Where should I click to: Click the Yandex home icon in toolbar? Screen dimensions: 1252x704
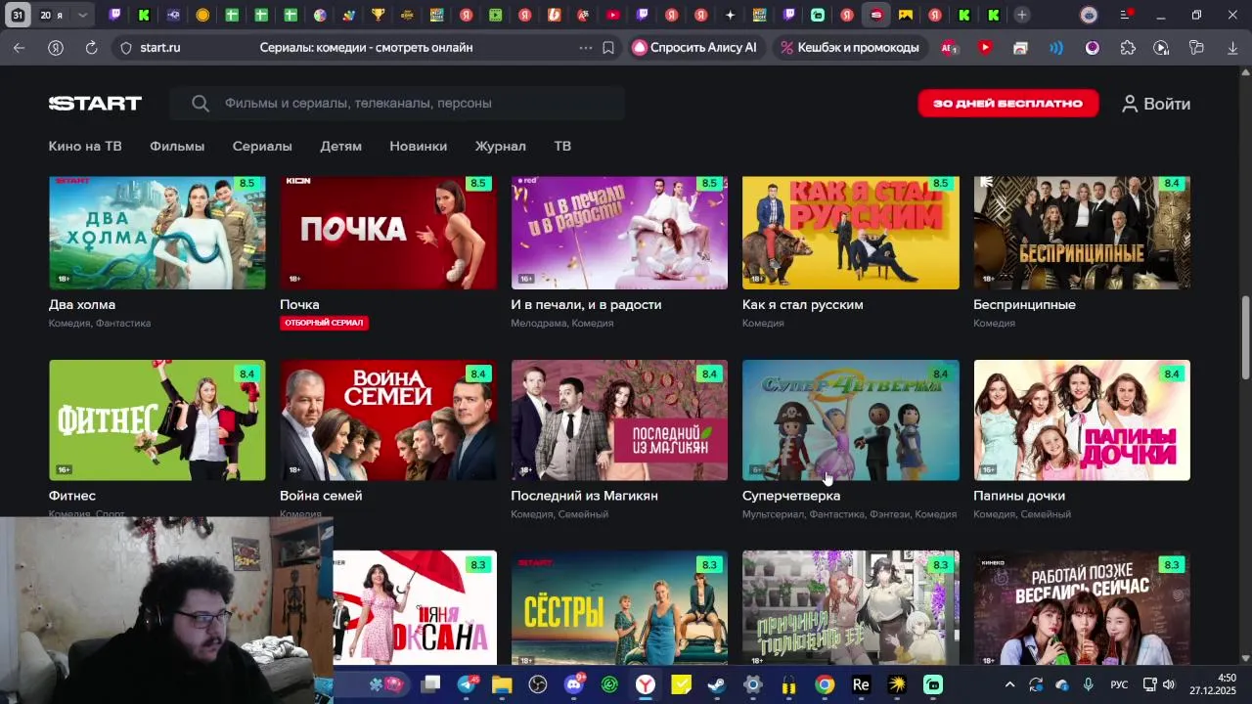pyautogui.click(x=56, y=47)
